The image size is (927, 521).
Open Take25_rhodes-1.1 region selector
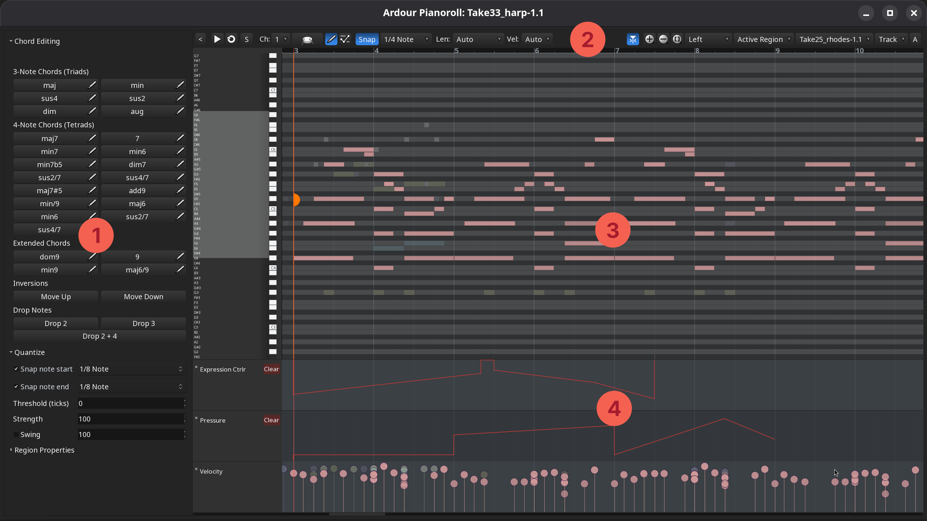(x=834, y=39)
